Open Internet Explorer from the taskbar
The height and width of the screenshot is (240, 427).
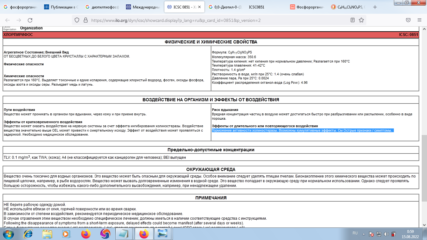pyautogui.click(x=28, y=234)
